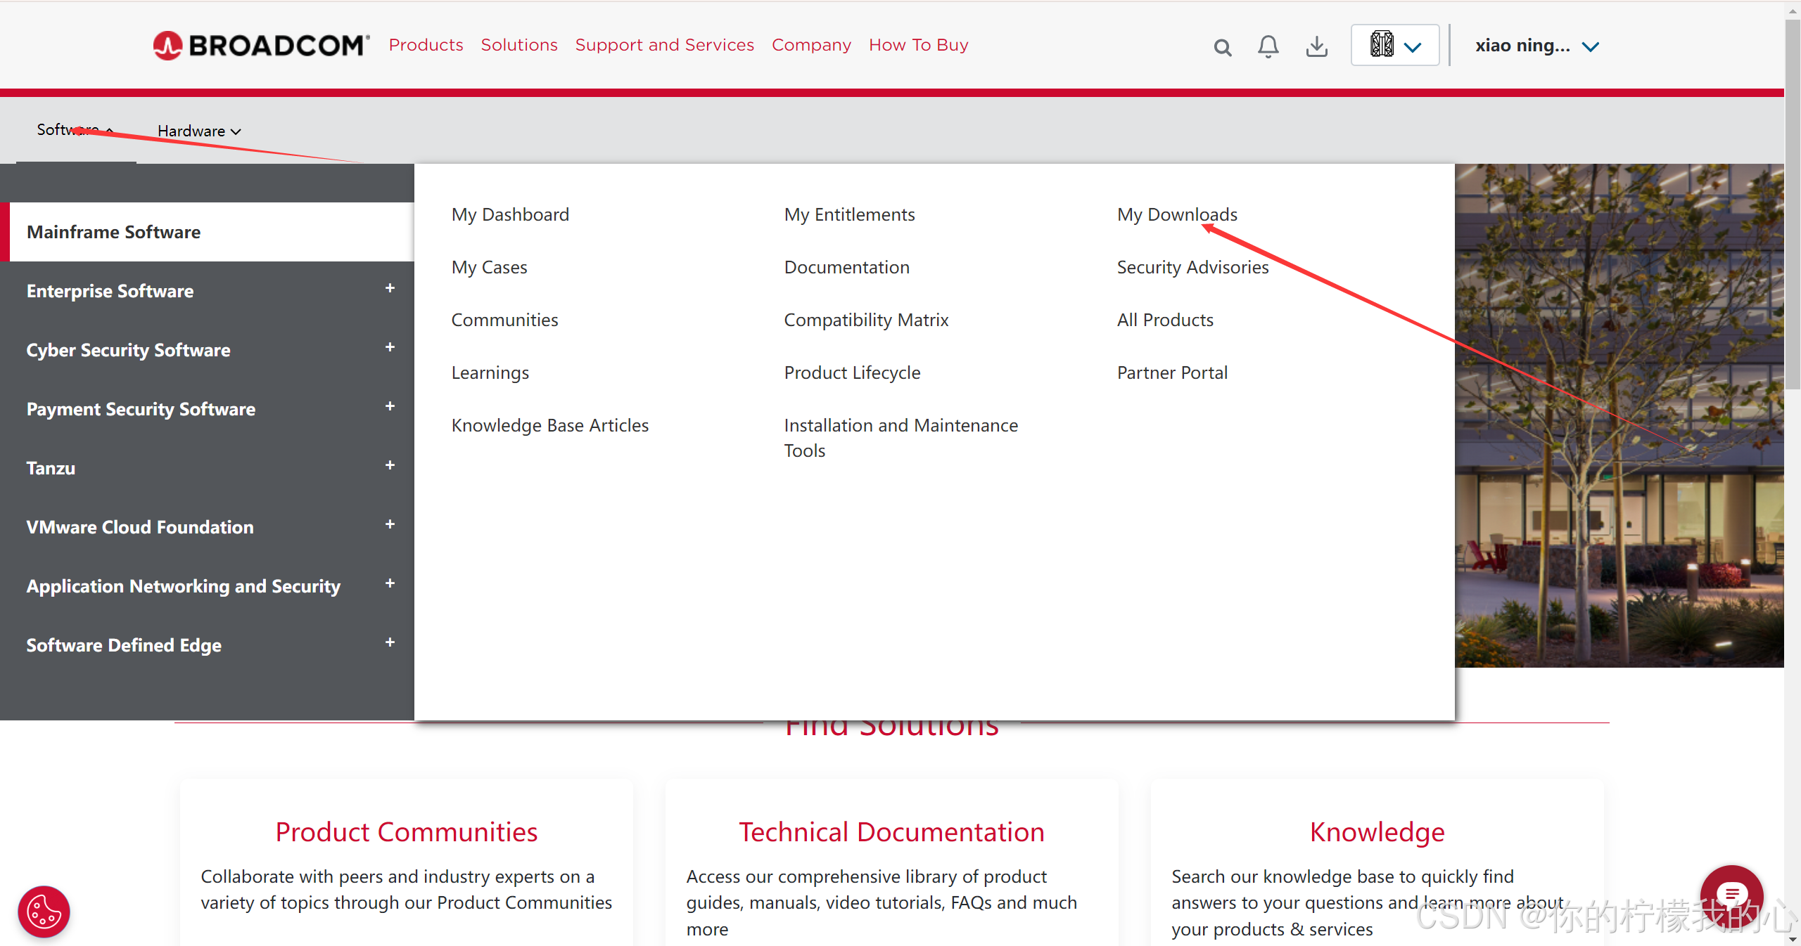Select Payment Security Software label
Image resolution: width=1801 pixels, height=946 pixels.
(141, 409)
